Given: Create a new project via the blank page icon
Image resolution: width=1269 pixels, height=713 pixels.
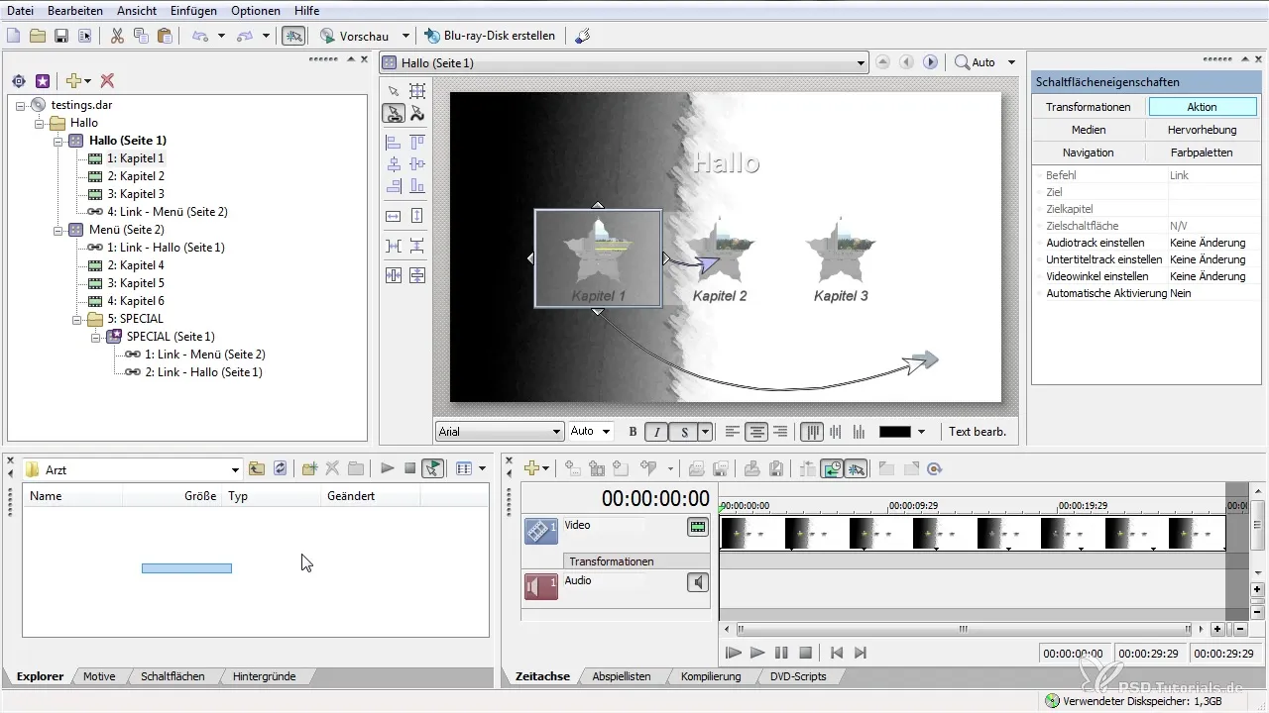Looking at the screenshot, I should pos(14,36).
